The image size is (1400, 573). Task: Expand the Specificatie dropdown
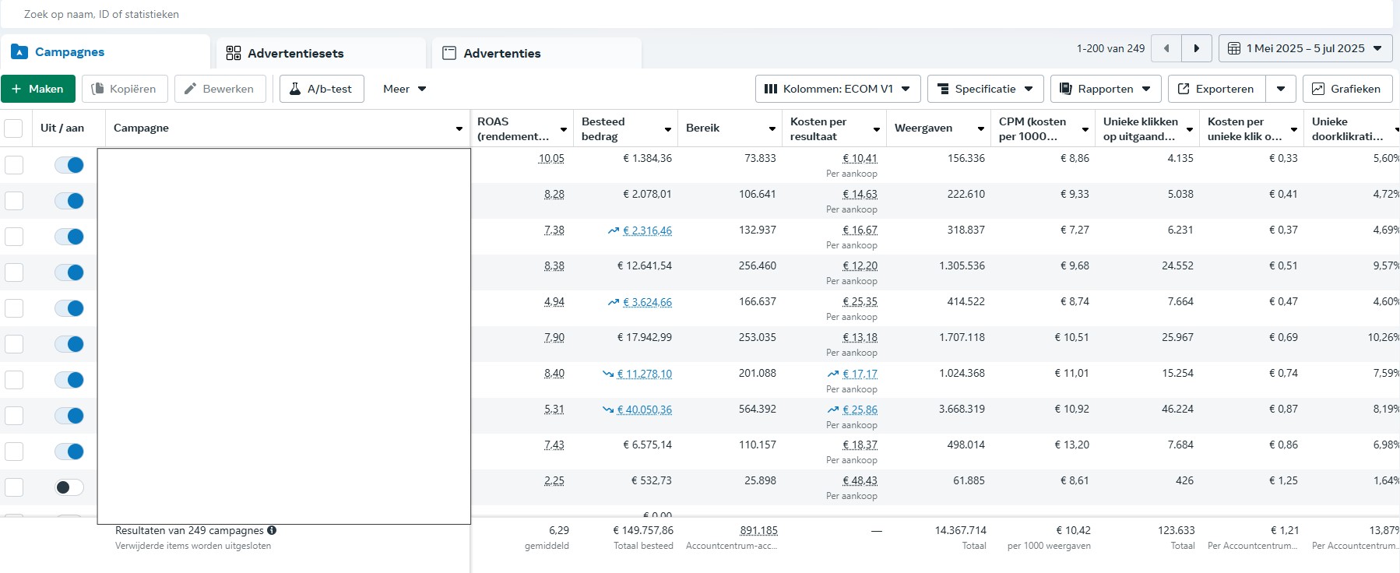click(x=985, y=89)
